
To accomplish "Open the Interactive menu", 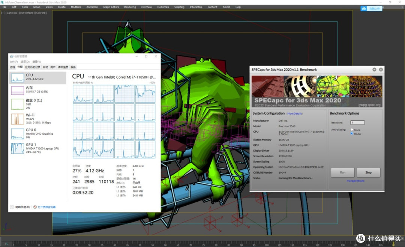I will click(x=196, y=7).
